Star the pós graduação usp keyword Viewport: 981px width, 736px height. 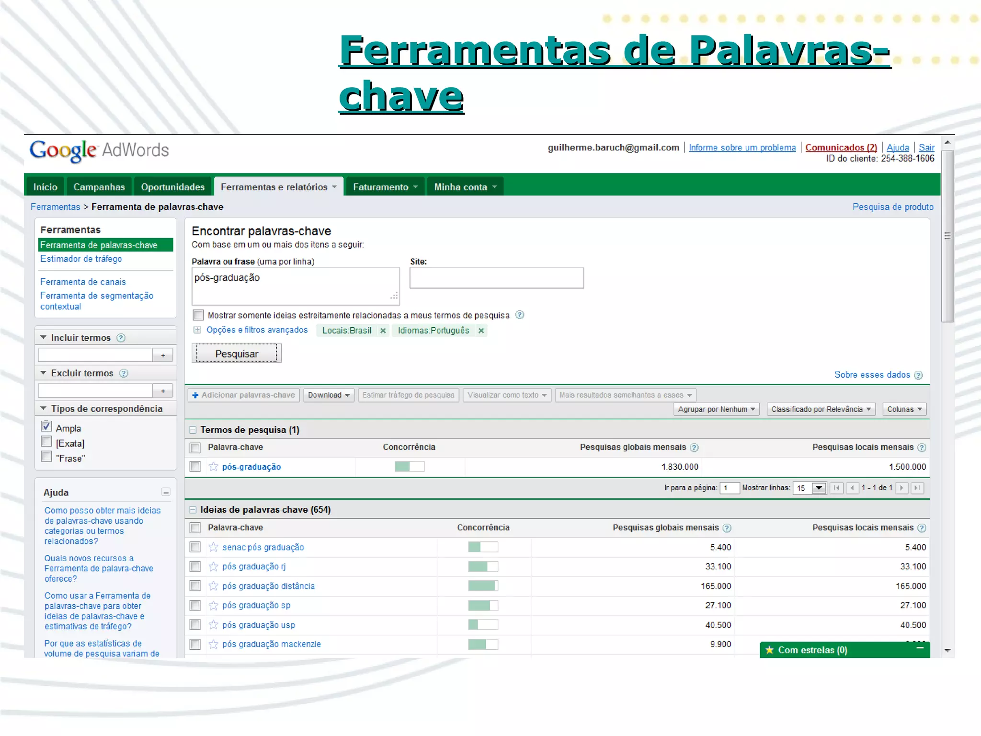pos(213,624)
